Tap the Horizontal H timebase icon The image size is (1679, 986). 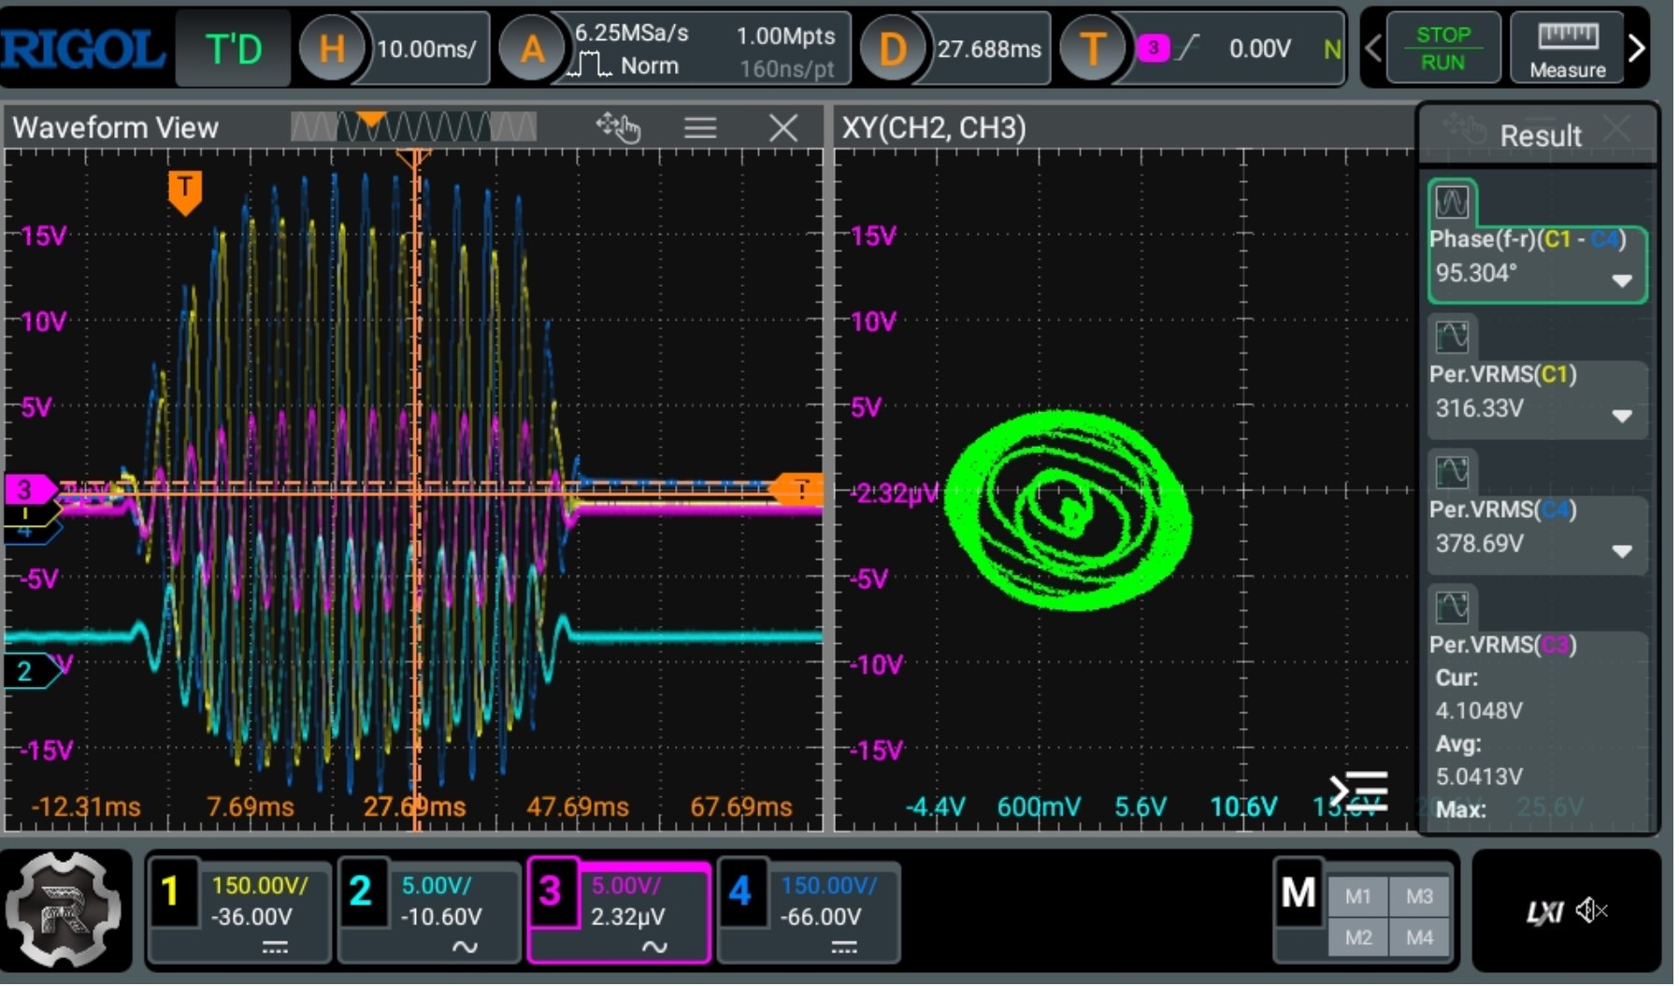pos(331,49)
